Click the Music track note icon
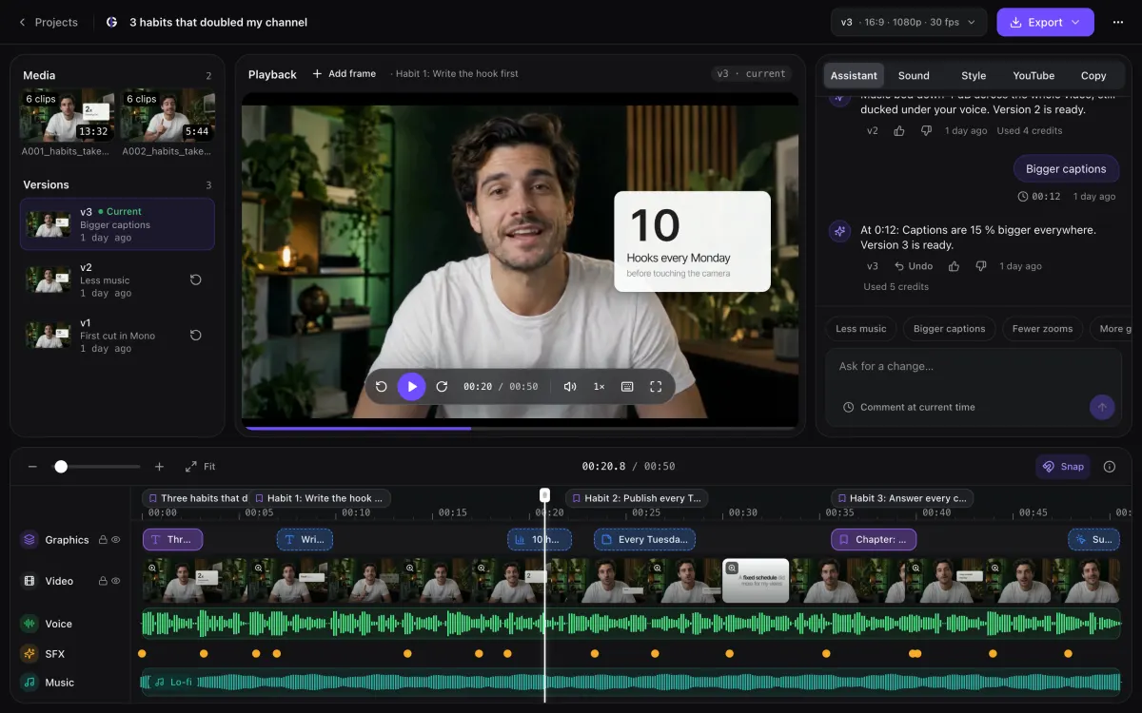 pos(30,683)
